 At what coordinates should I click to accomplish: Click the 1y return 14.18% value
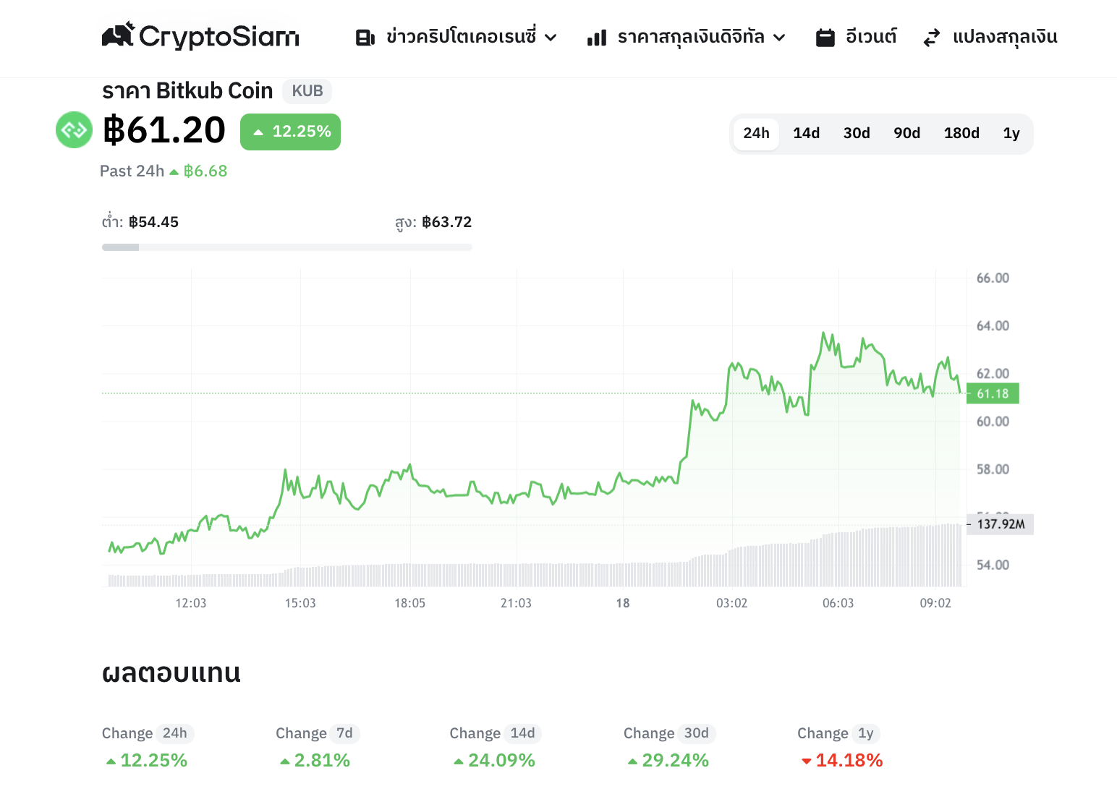tap(842, 761)
